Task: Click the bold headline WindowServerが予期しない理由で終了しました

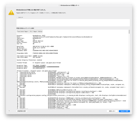Action: coord(31,10)
